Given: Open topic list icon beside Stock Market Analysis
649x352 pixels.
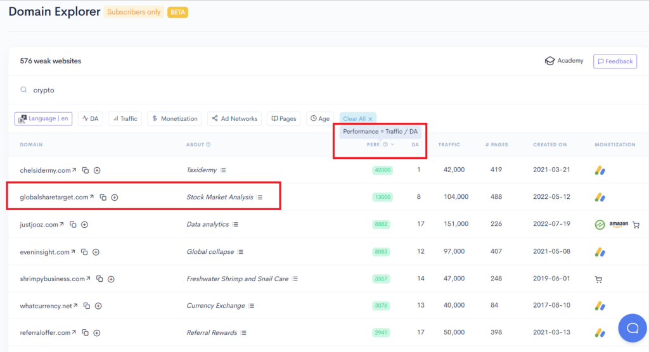Looking at the screenshot, I should coord(259,198).
